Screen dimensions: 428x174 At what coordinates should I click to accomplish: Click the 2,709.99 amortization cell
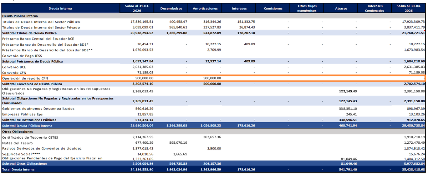point(214,50)
